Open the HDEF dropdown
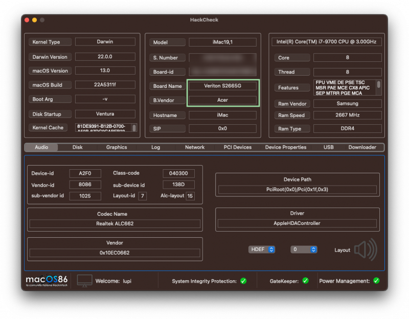This screenshot has height=319, width=409. 262,249
